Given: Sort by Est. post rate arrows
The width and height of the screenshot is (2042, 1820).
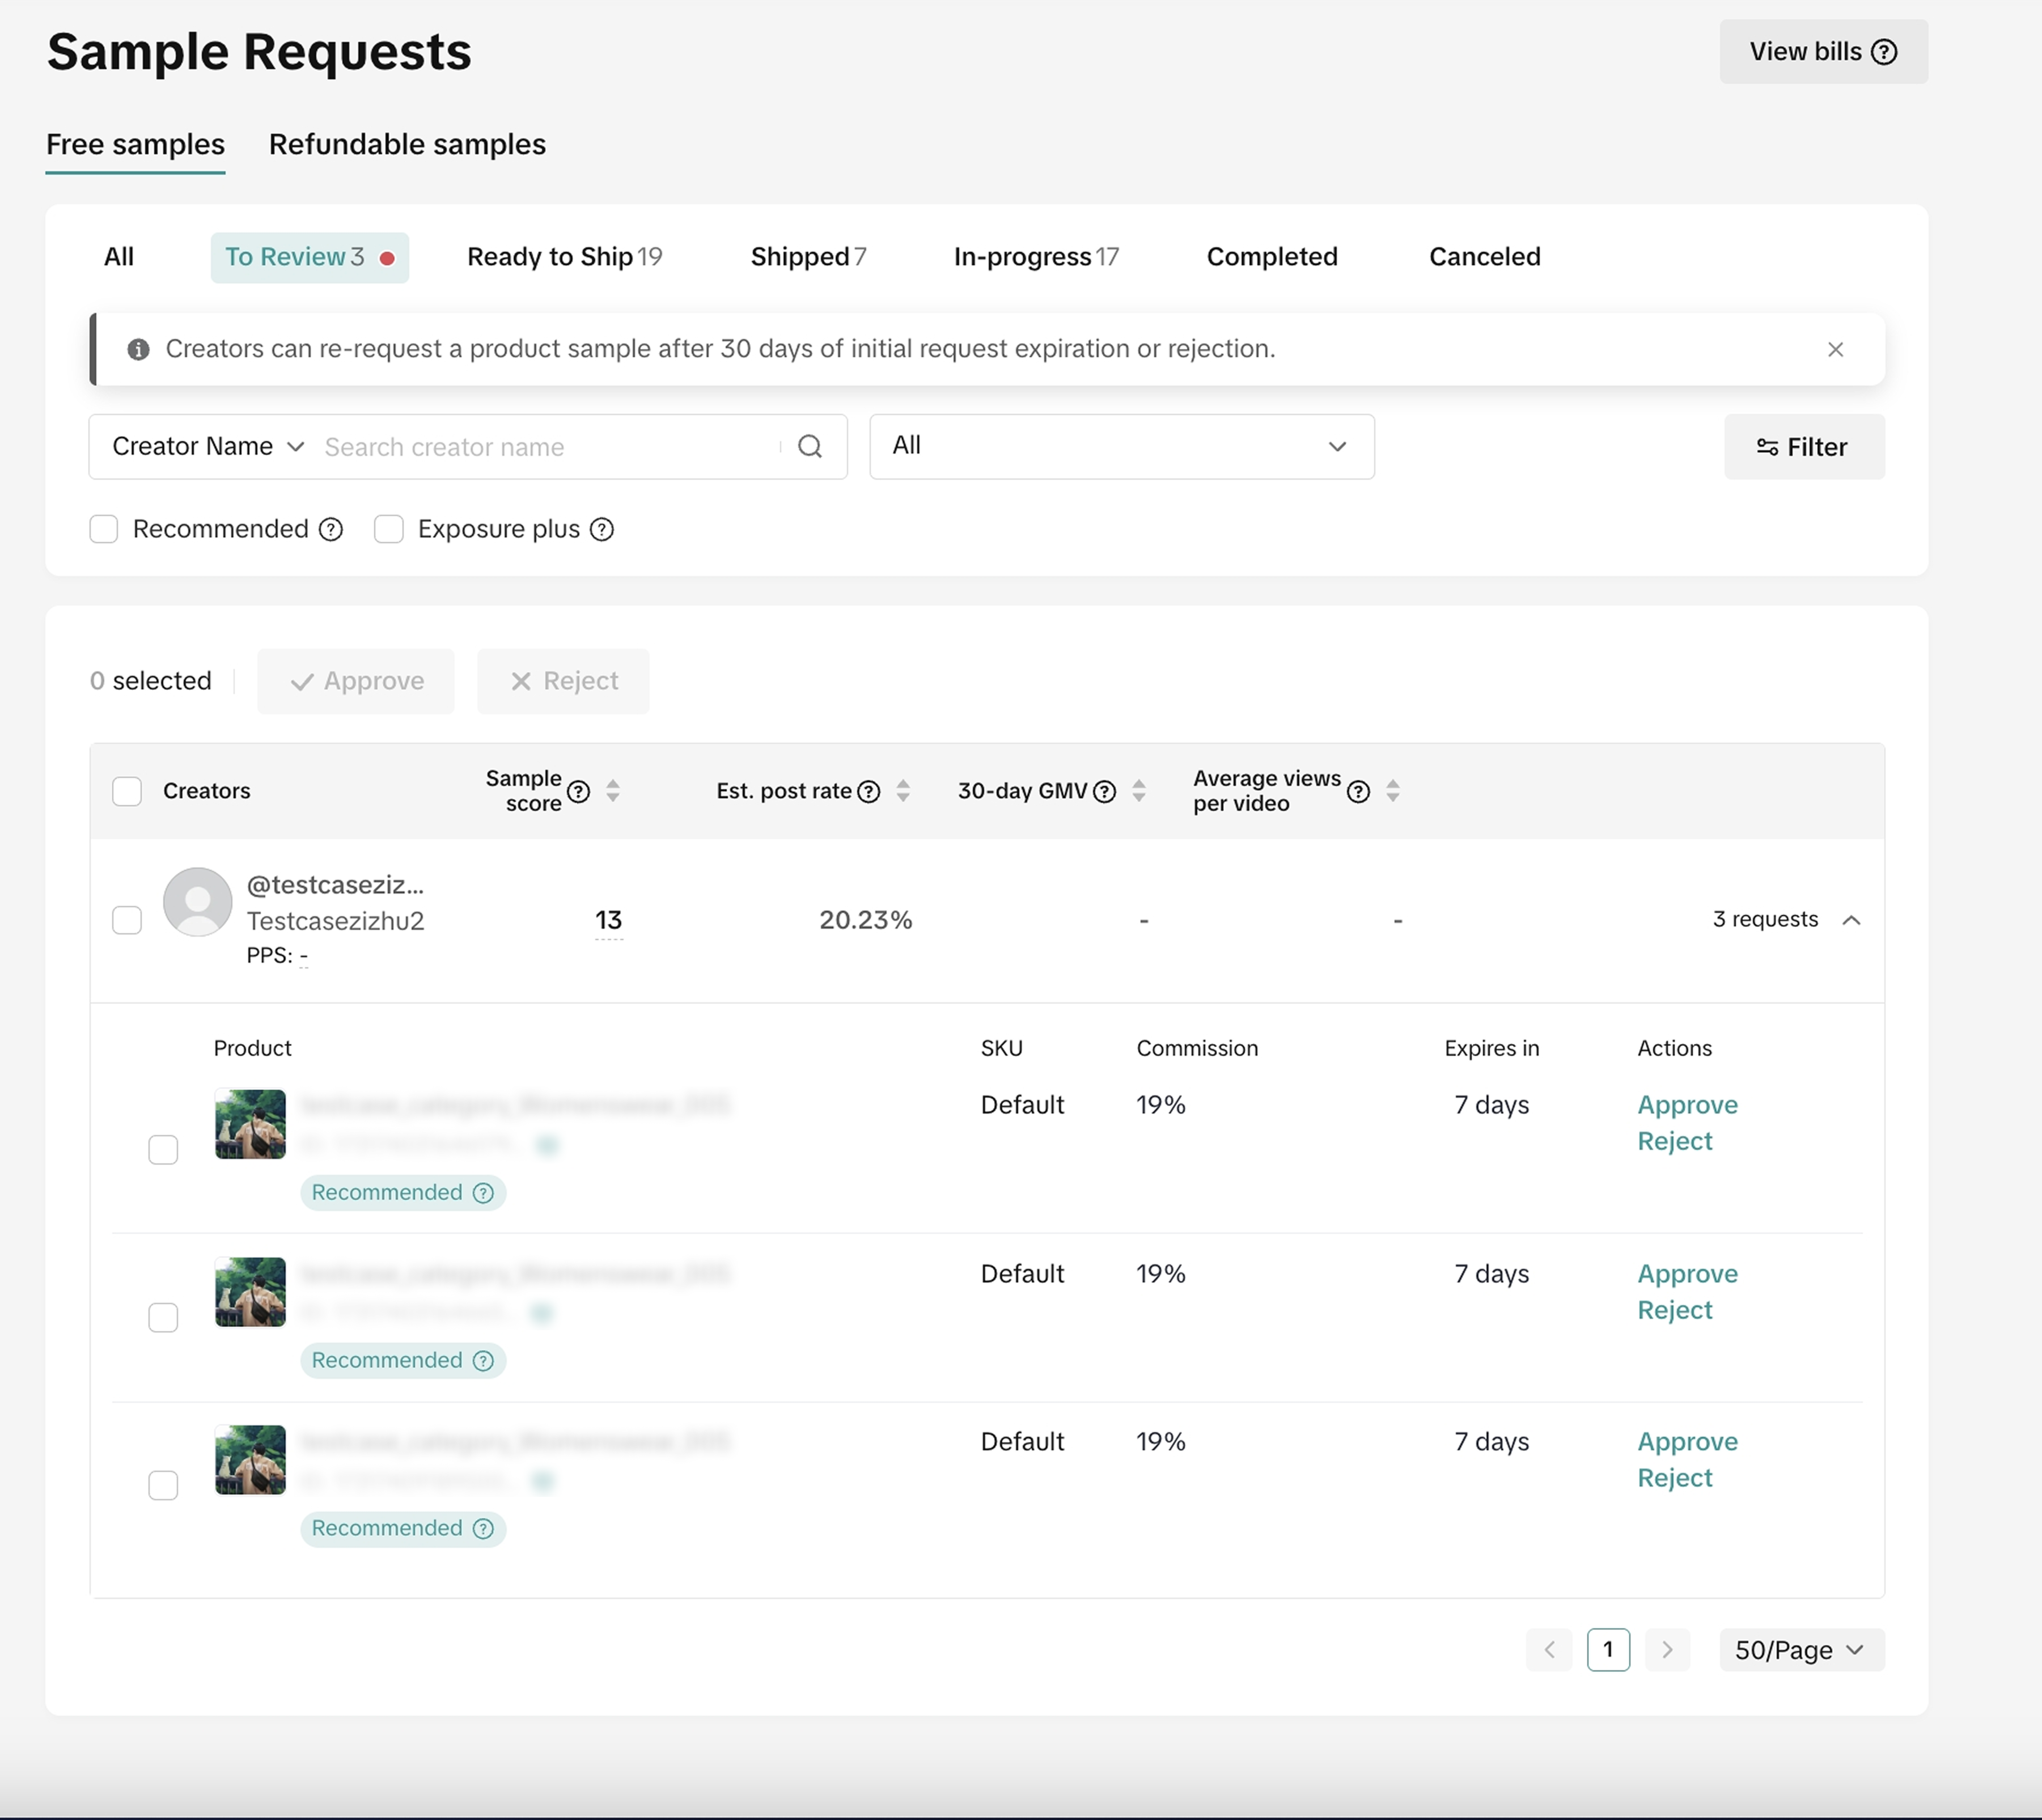Looking at the screenshot, I should click(x=903, y=791).
